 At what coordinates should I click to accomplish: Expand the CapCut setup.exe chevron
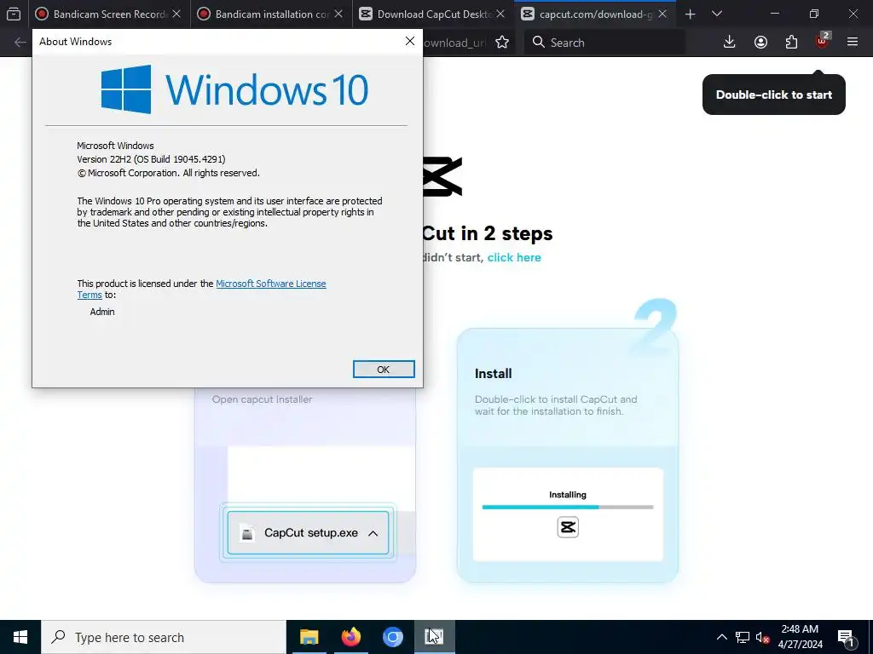tap(373, 533)
